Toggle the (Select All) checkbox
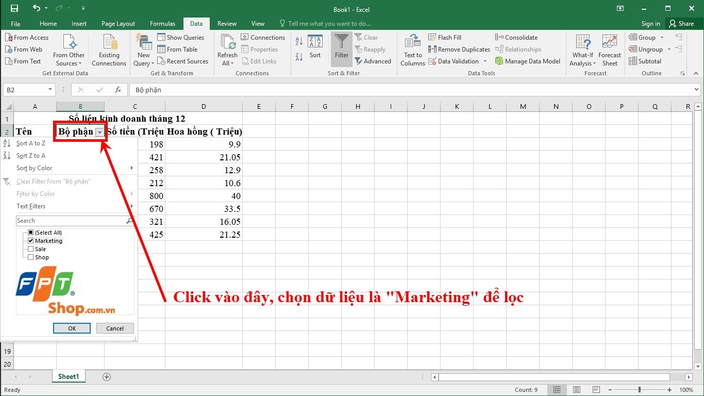 [x=31, y=233]
